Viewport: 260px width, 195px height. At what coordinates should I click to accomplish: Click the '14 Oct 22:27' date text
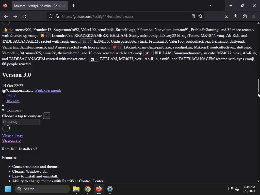[13, 86]
